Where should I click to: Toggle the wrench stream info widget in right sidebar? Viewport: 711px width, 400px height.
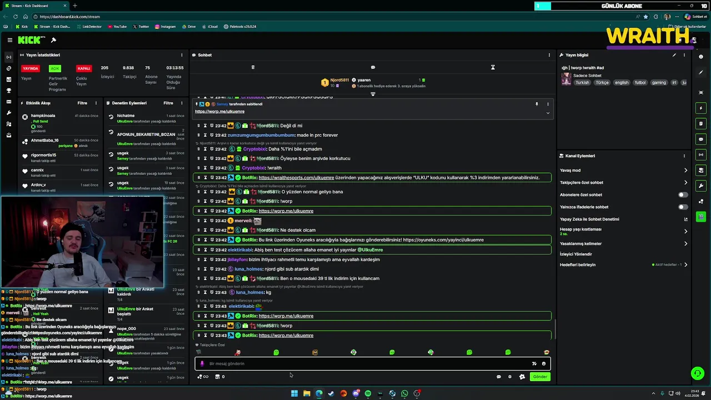(x=701, y=186)
